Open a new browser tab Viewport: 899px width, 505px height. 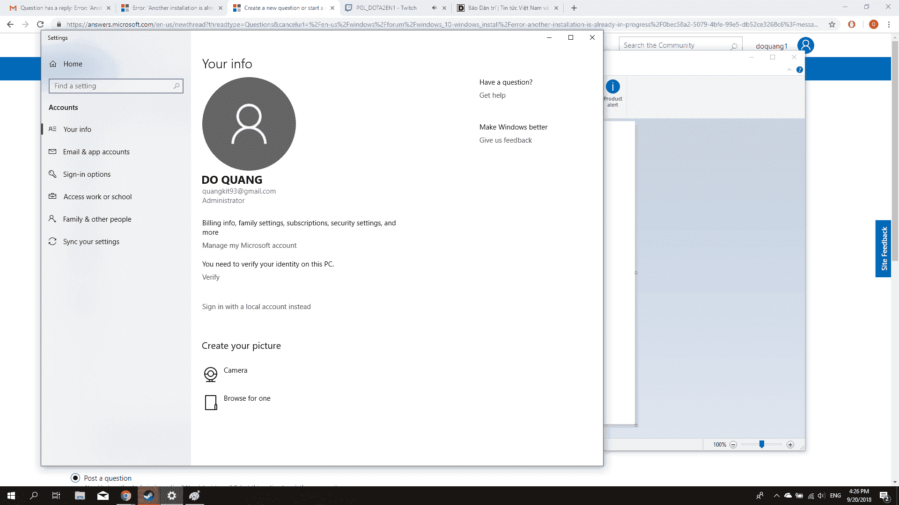(574, 8)
